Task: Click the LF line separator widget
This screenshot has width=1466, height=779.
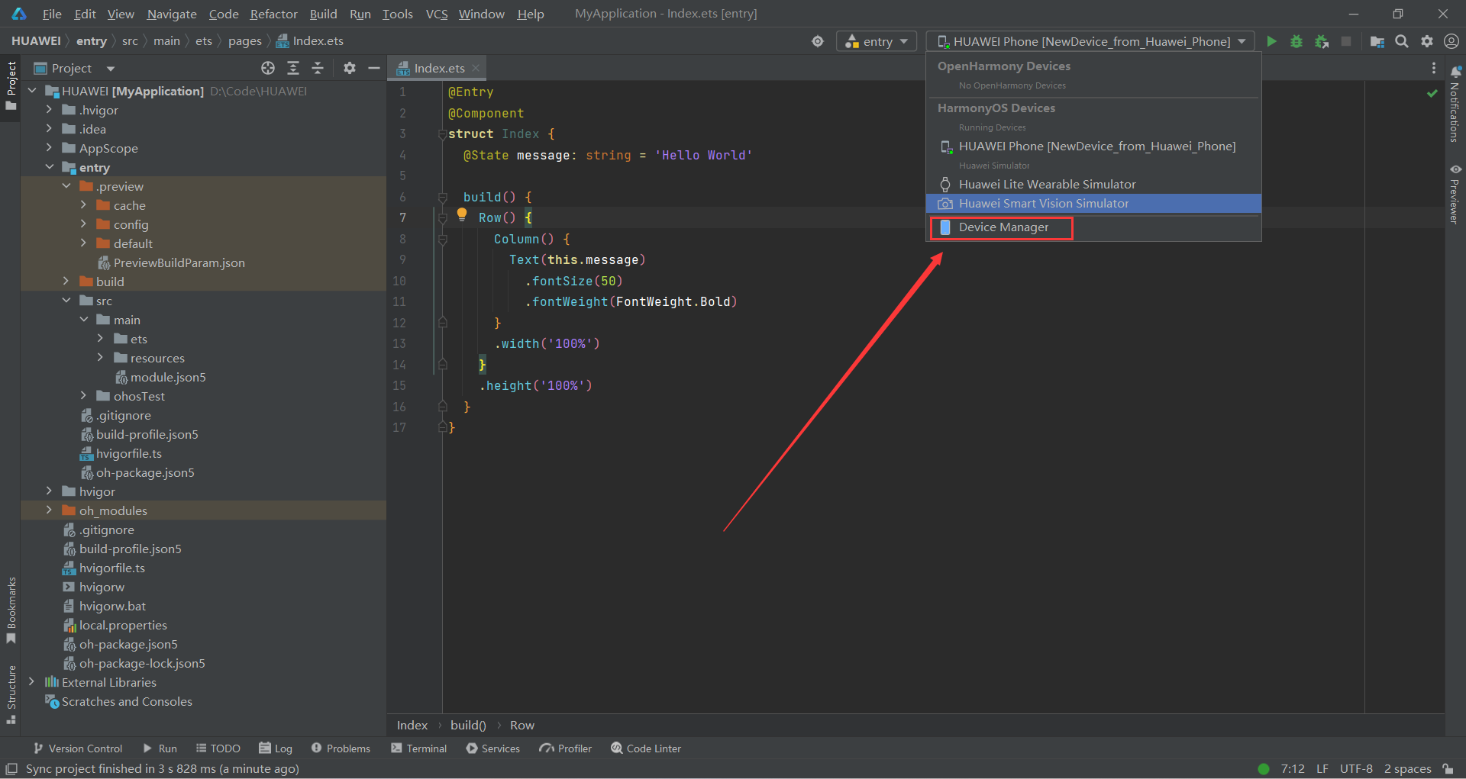Action: click(1322, 768)
